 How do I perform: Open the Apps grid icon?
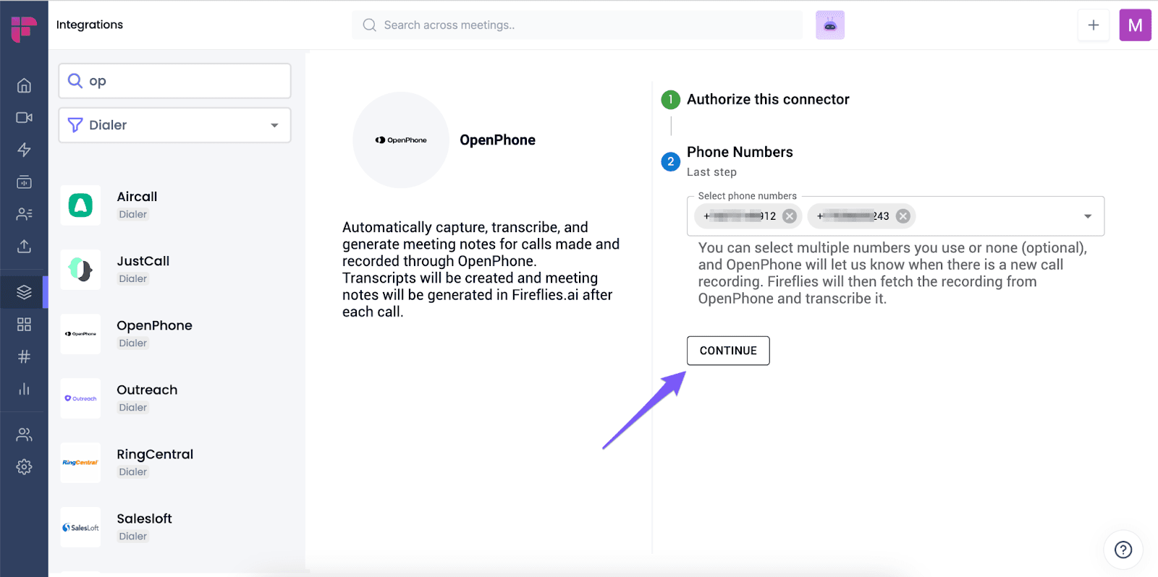(x=24, y=324)
